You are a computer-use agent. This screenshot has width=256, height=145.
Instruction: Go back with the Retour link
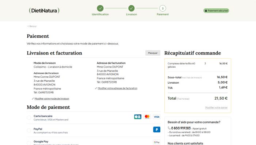[x=32, y=26]
